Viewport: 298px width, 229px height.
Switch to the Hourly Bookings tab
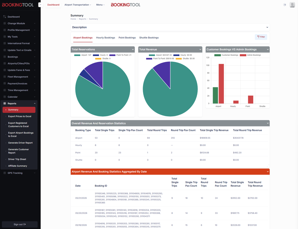tap(105, 38)
